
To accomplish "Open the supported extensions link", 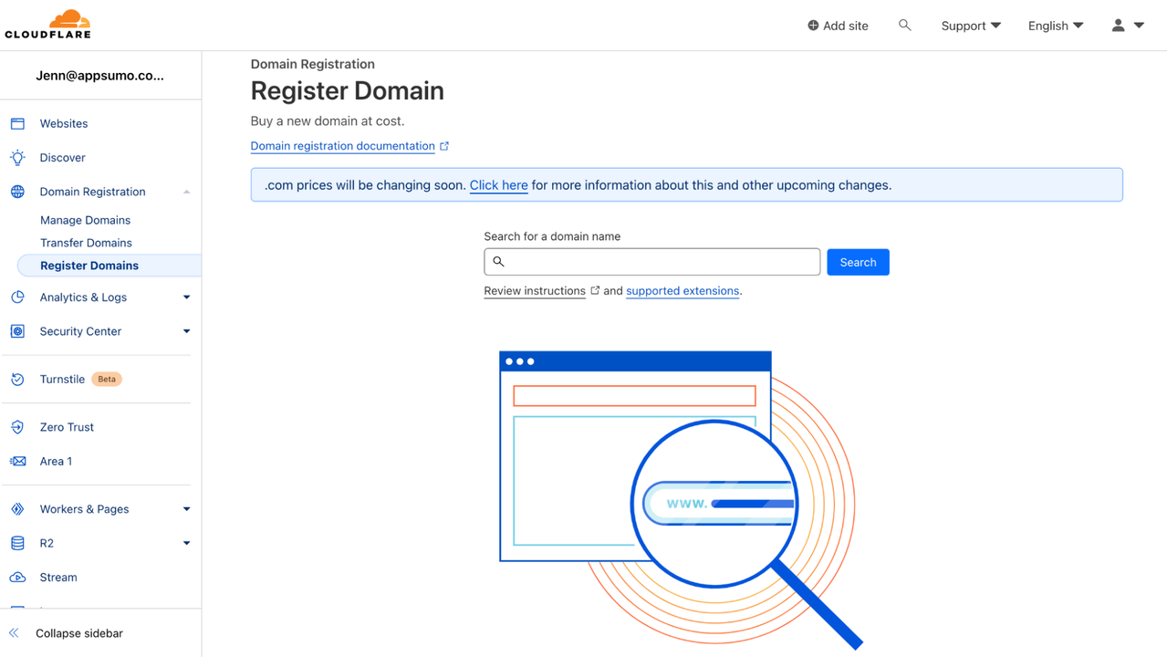I will tap(682, 291).
